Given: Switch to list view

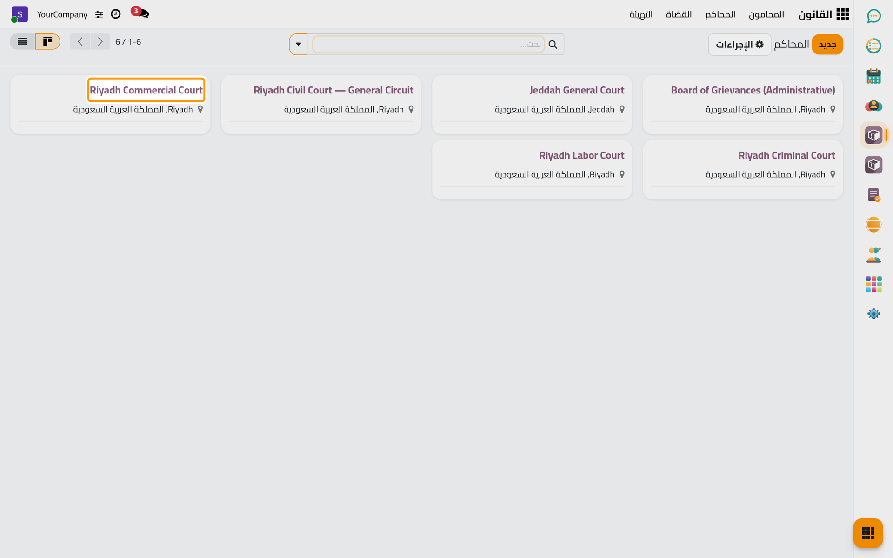Looking at the screenshot, I should [22, 41].
